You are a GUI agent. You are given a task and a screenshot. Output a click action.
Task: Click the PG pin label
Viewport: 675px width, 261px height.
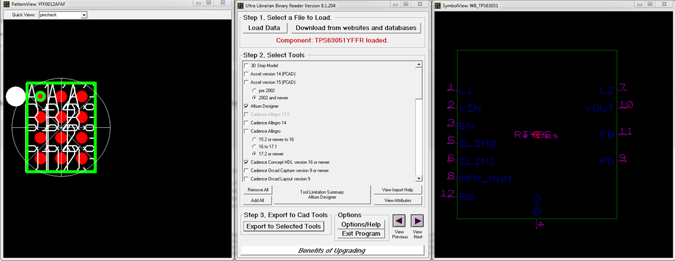click(607, 161)
